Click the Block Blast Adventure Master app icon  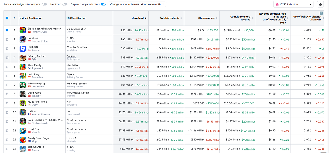[x=23, y=30]
